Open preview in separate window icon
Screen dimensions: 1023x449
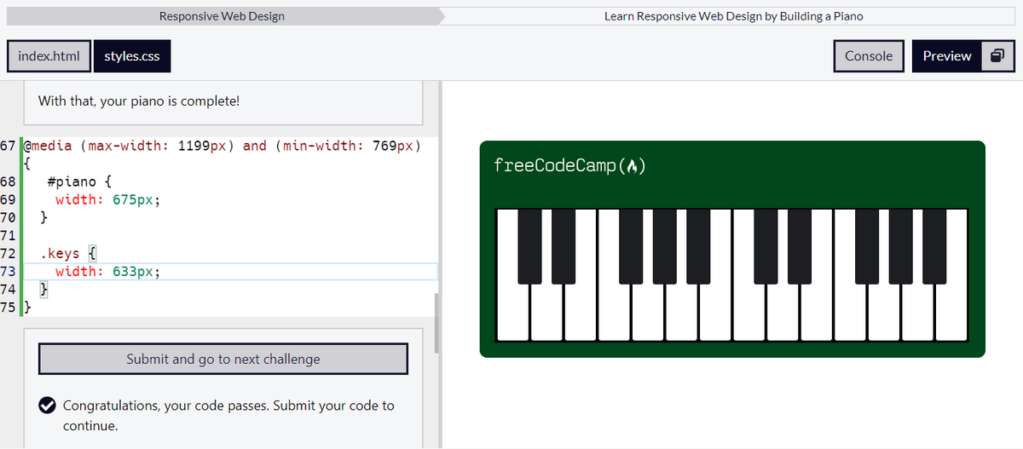pyautogui.click(x=997, y=56)
